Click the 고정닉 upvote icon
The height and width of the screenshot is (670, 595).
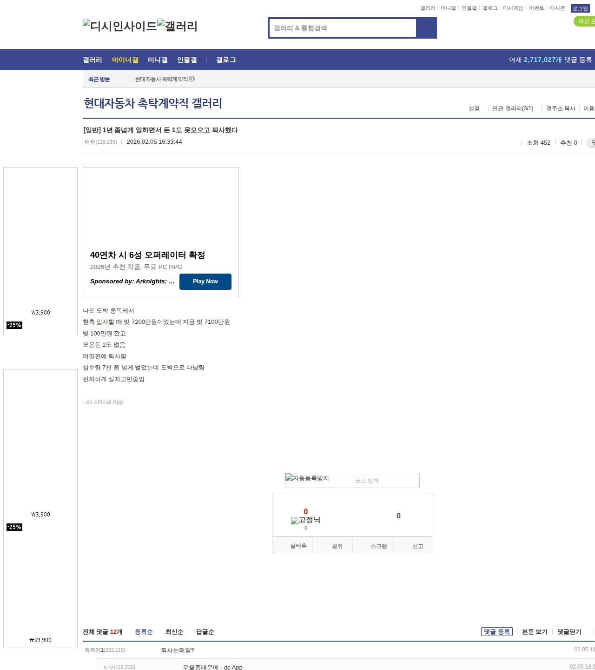[x=305, y=520]
